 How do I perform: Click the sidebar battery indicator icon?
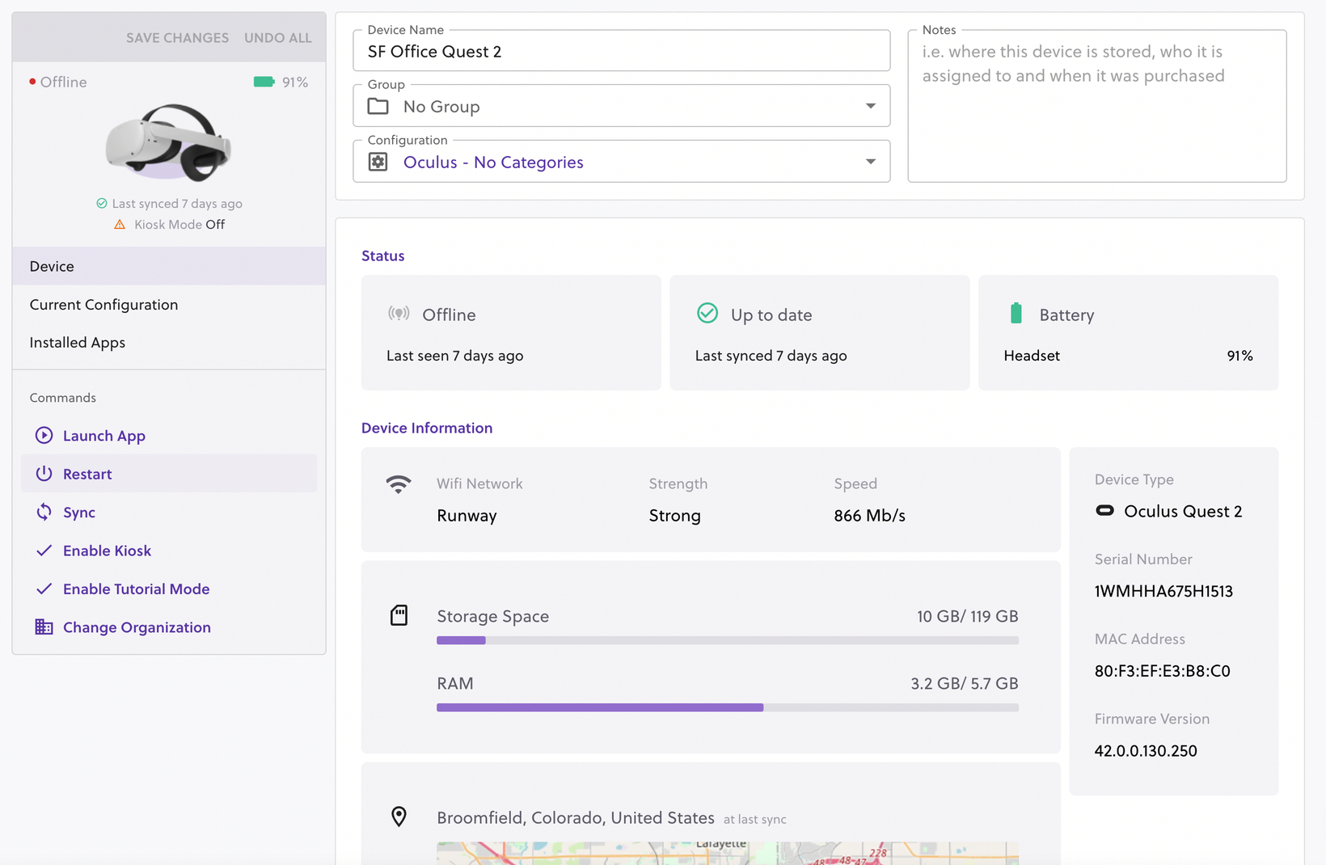264,82
